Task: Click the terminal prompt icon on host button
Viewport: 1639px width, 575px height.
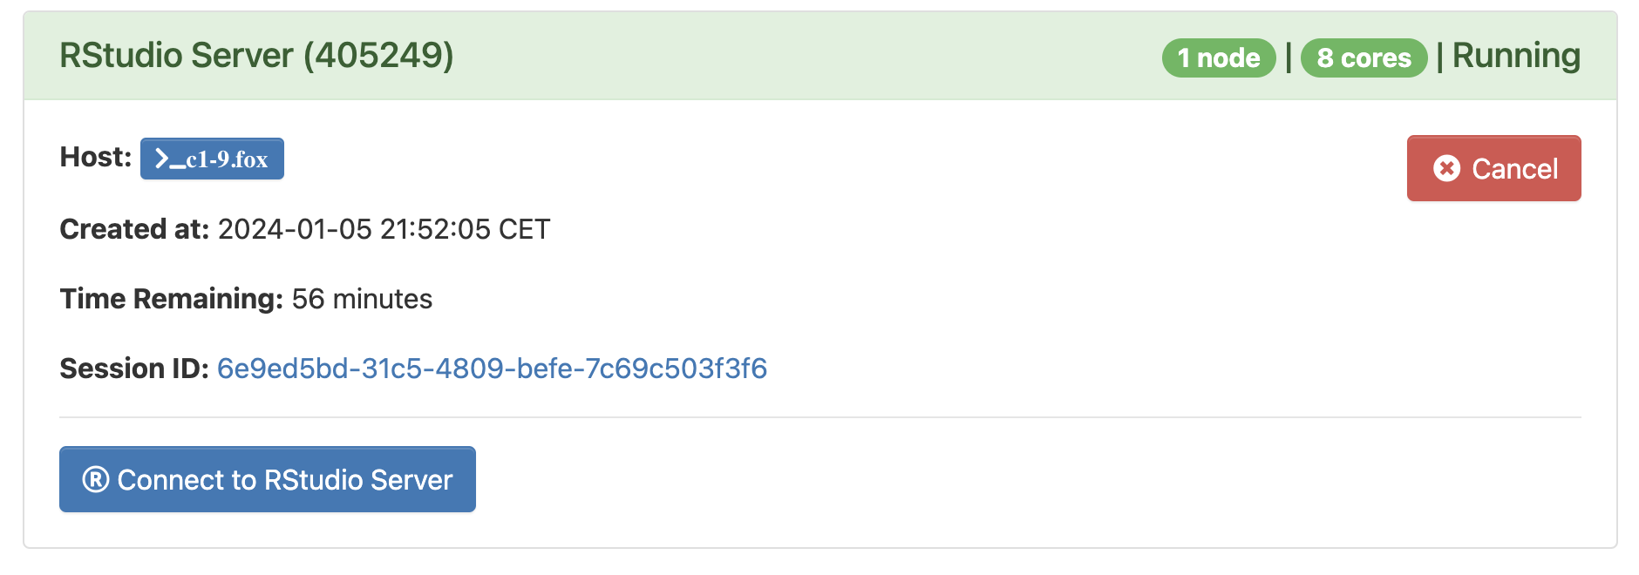Action: tap(169, 159)
